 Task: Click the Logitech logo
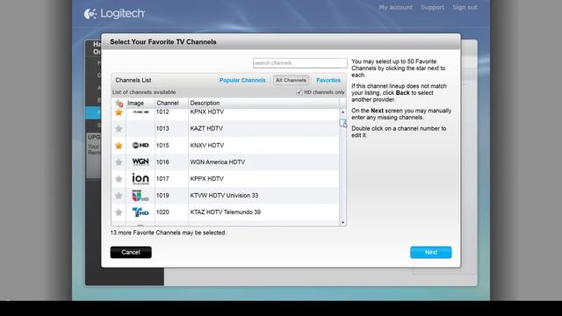(x=114, y=14)
